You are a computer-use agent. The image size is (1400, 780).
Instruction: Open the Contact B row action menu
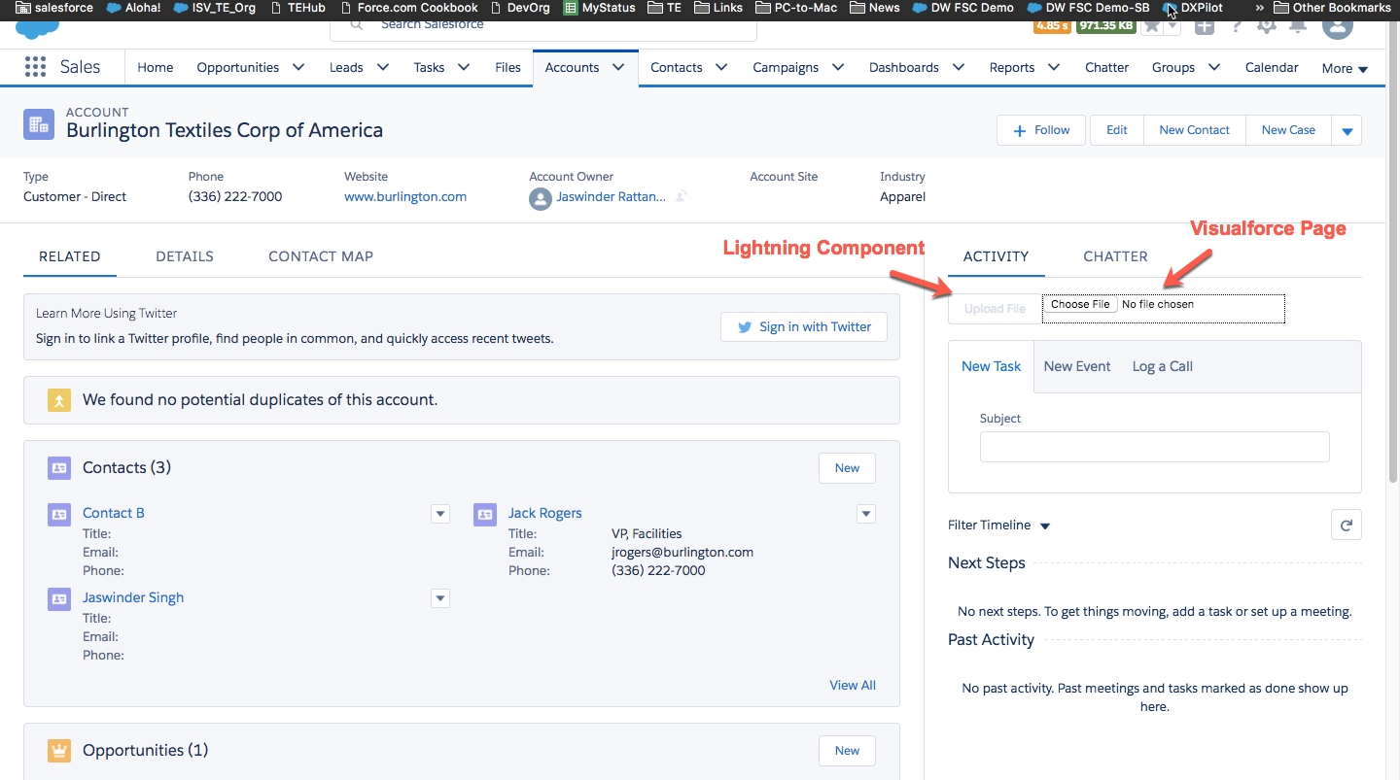[440, 514]
